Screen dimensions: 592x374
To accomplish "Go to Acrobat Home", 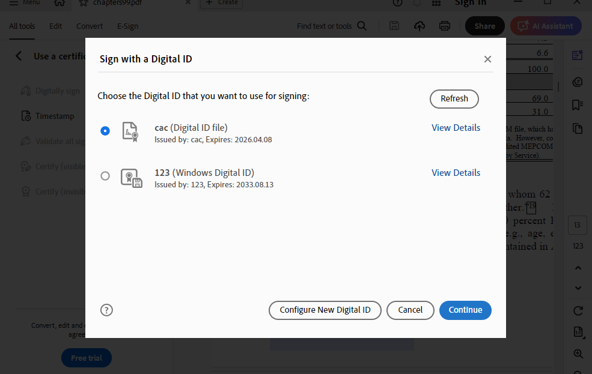I will tap(60, 3).
